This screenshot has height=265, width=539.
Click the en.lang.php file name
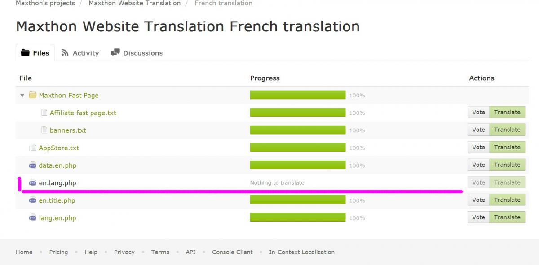point(57,182)
